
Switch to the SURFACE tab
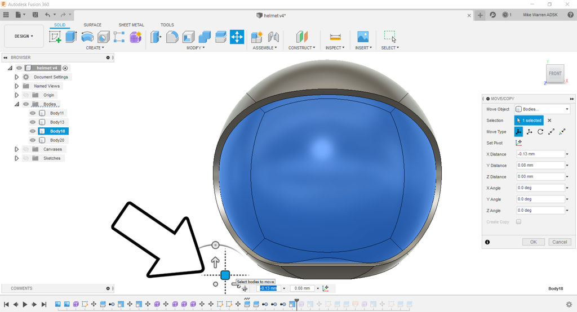[x=92, y=25]
